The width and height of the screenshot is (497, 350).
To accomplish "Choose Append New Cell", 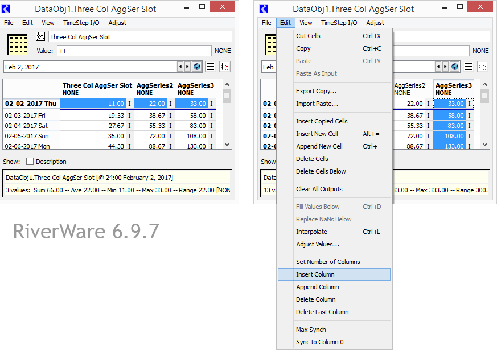I will click(334, 146).
